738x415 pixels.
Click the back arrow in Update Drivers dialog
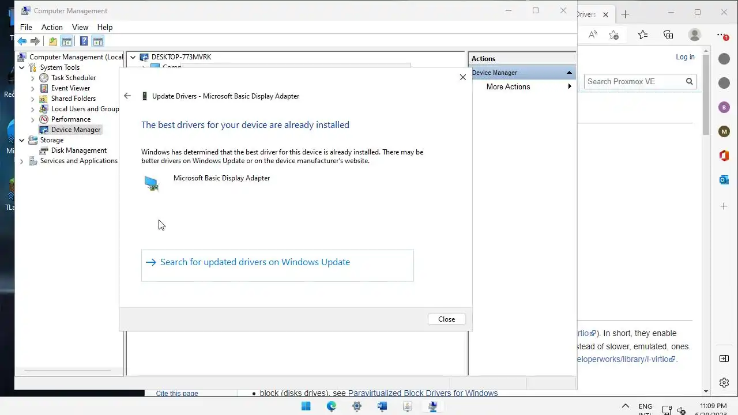[127, 96]
